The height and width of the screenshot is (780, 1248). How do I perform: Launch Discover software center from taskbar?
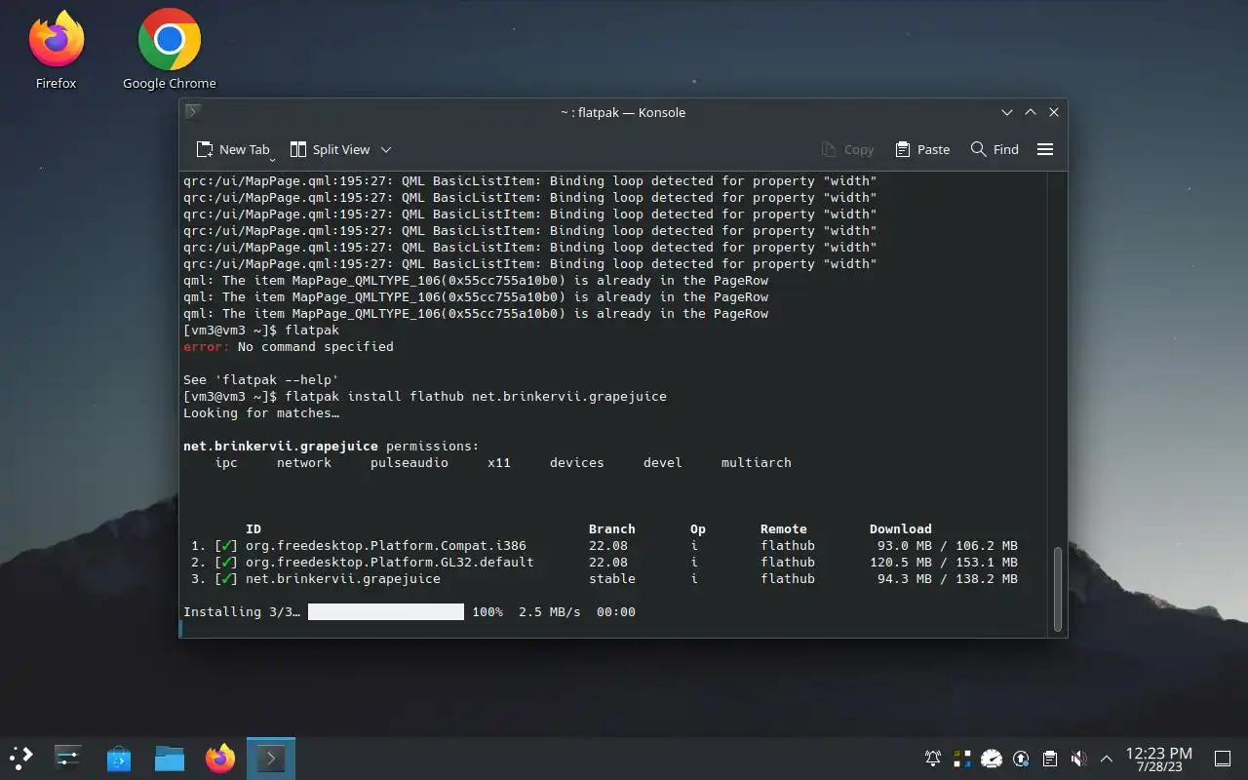point(119,758)
